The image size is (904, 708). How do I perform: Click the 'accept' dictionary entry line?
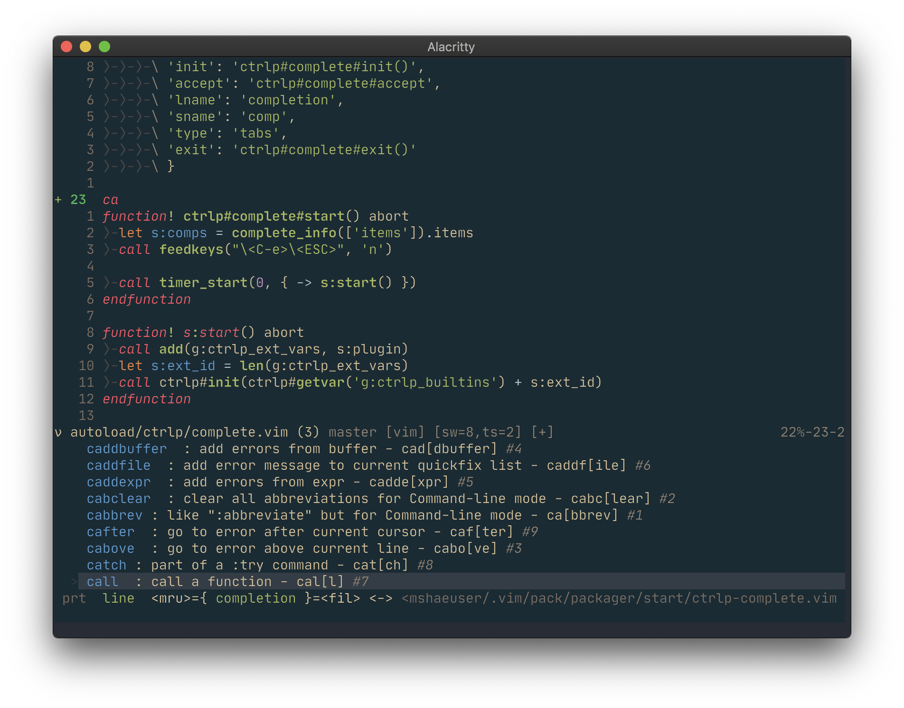(272, 84)
